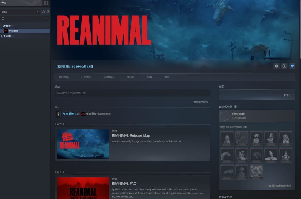Click the 剩余 13 张待收集的卡牌 text
Image resolution: width=301 pixels, height=199 pixels.
(x=234, y=127)
